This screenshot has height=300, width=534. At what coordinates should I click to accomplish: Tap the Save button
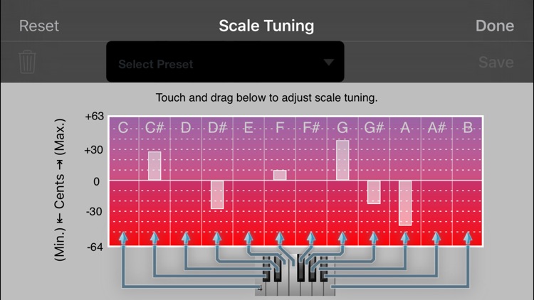(x=496, y=63)
